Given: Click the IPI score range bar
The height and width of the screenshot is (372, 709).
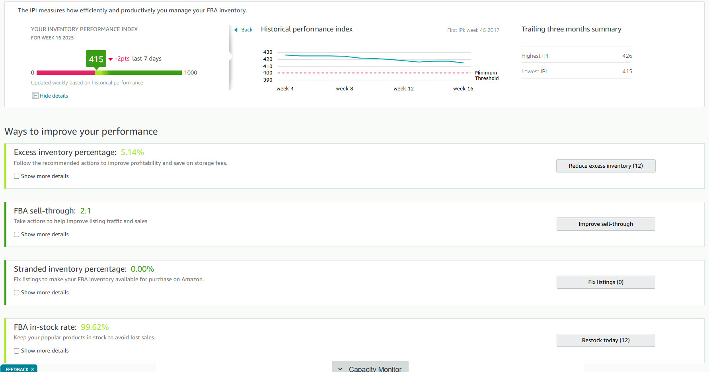Looking at the screenshot, I should (109, 72).
